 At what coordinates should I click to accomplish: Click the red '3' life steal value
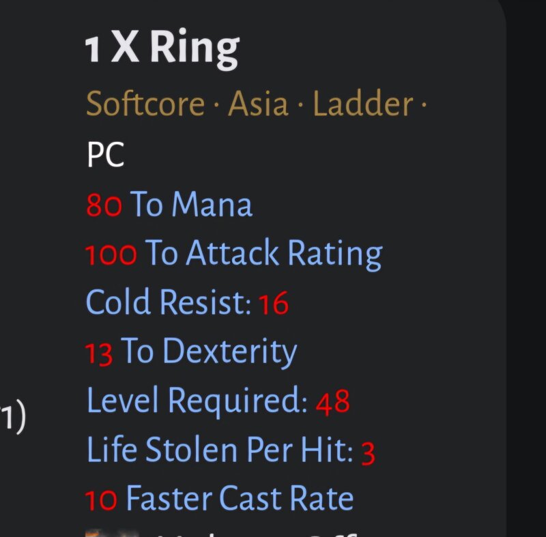point(369,453)
